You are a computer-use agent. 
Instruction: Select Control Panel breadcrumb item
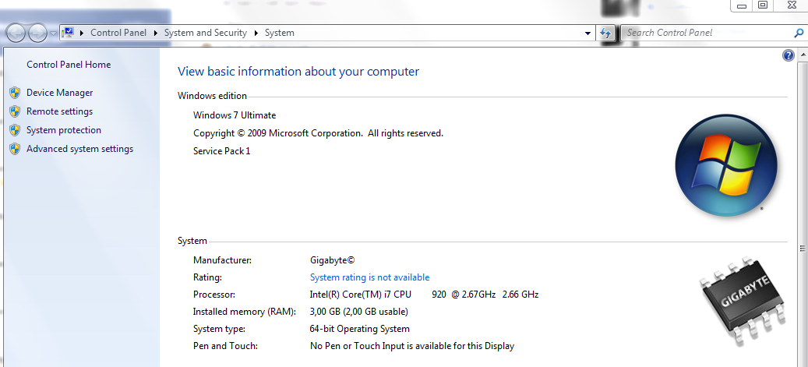click(x=118, y=33)
